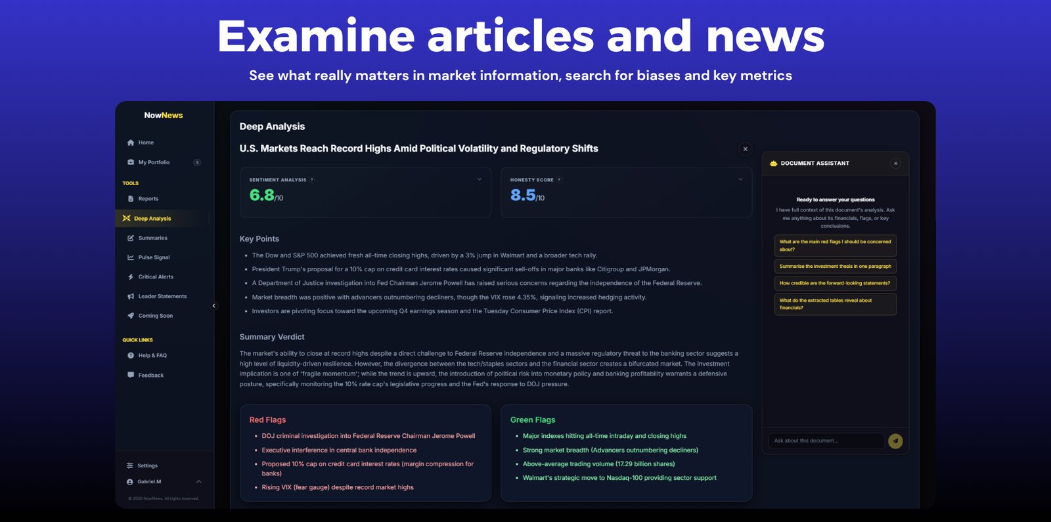The width and height of the screenshot is (1051, 522).
Task: Click the Feedback speech bubble icon
Action: point(131,376)
